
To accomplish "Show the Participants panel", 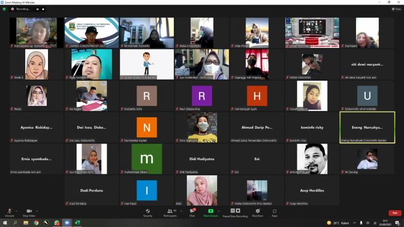I will (x=171, y=212).
